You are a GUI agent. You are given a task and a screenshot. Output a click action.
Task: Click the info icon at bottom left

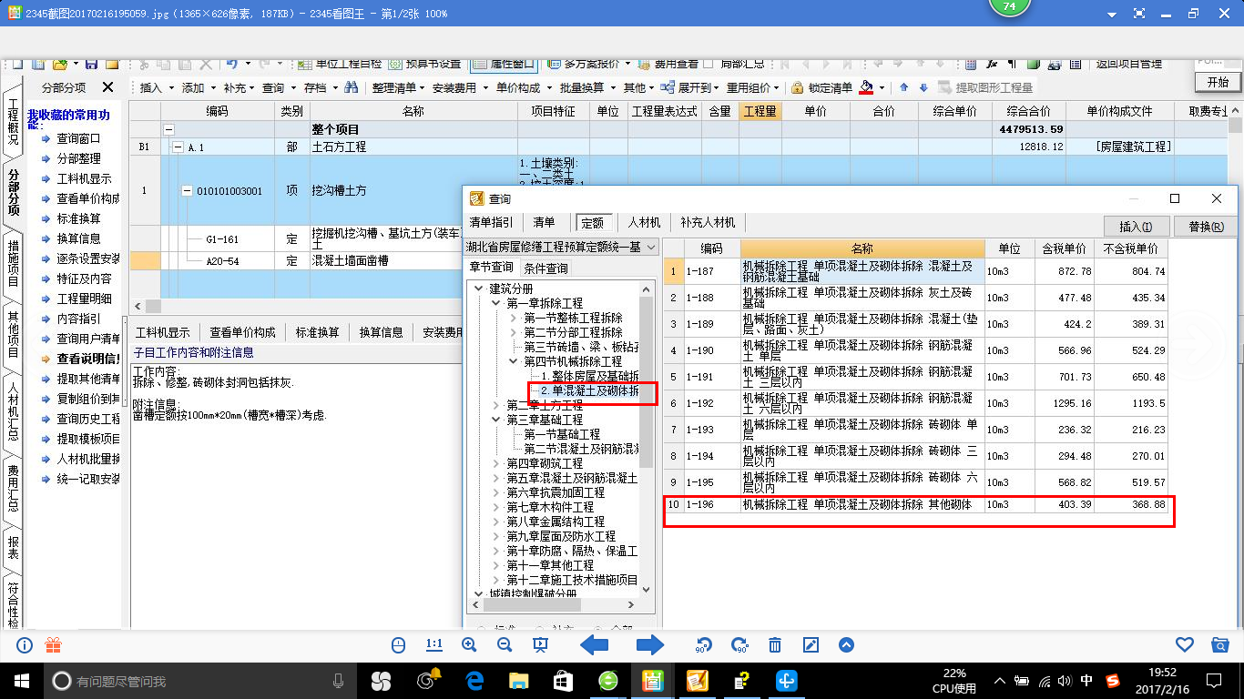25,645
